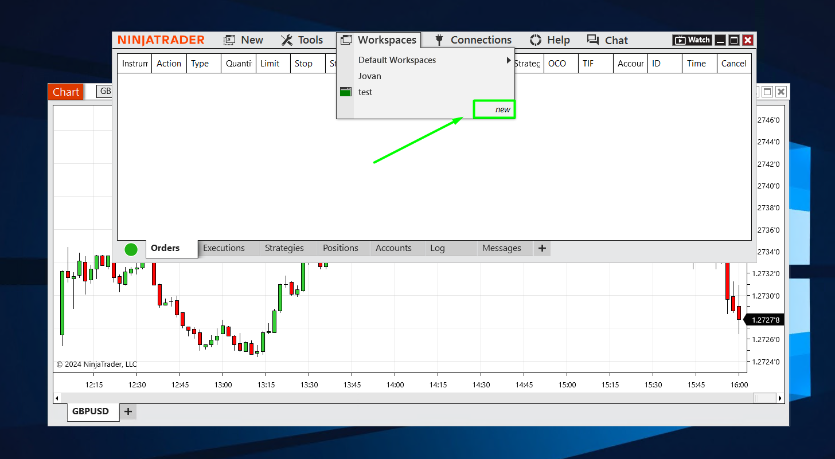Add a new chart tab next to GBPUSD

pyautogui.click(x=128, y=411)
